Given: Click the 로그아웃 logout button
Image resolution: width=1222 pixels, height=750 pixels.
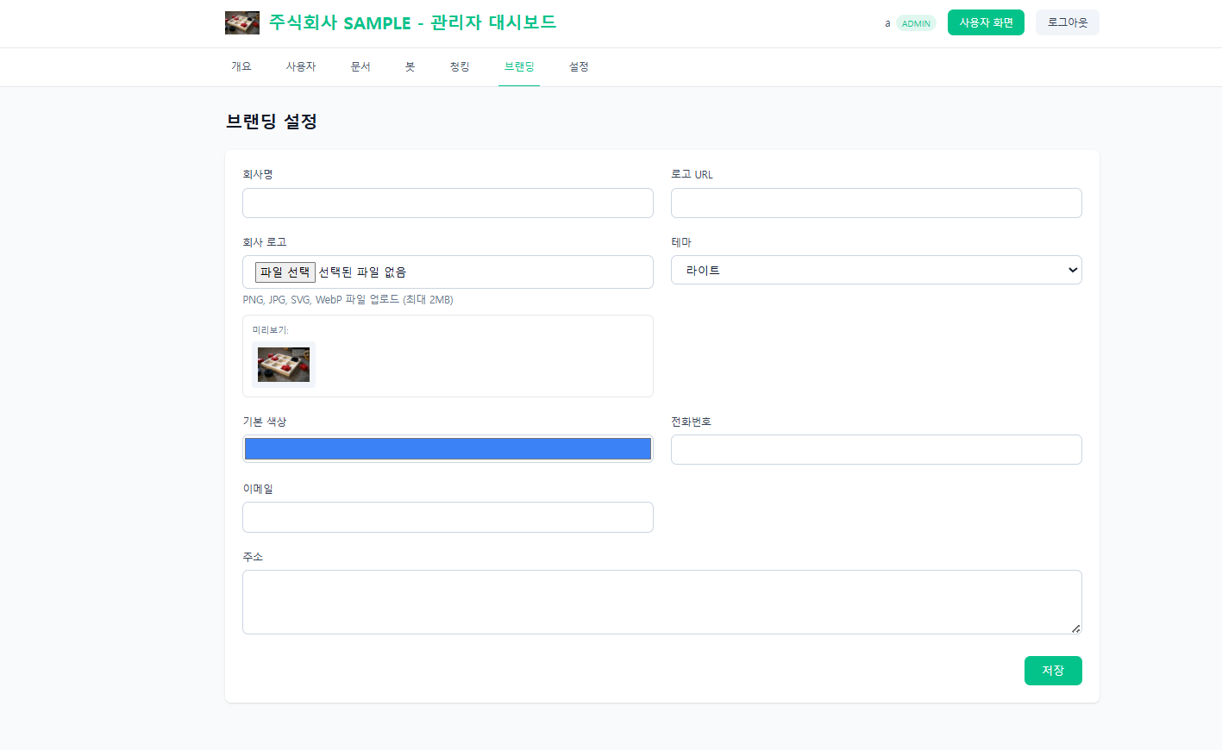Looking at the screenshot, I should coord(1067,22).
